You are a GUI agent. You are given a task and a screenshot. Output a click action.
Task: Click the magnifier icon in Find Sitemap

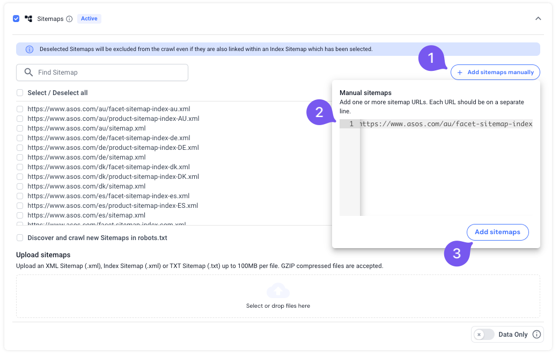pos(28,73)
